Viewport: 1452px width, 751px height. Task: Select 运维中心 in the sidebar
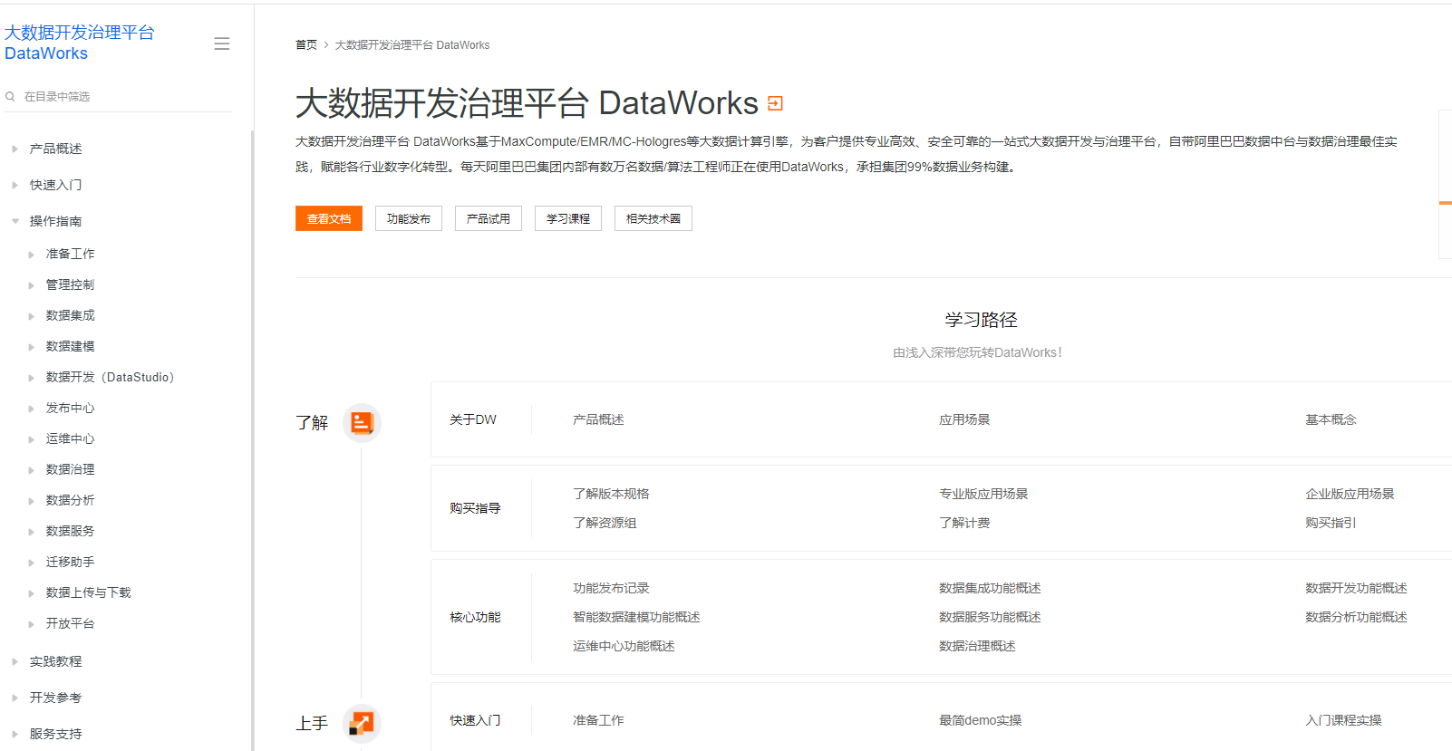point(70,438)
